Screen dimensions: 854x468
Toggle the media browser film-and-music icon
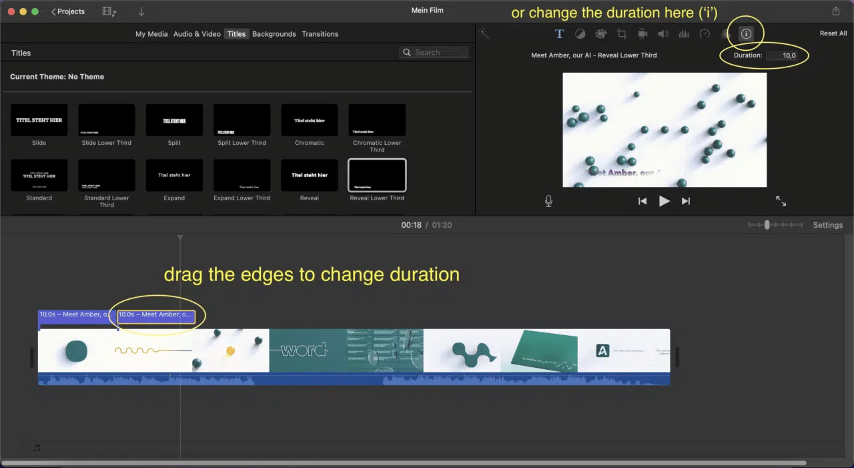109,11
